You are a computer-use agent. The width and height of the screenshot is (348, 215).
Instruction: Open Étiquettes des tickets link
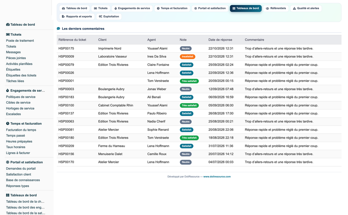click(21, 76)
